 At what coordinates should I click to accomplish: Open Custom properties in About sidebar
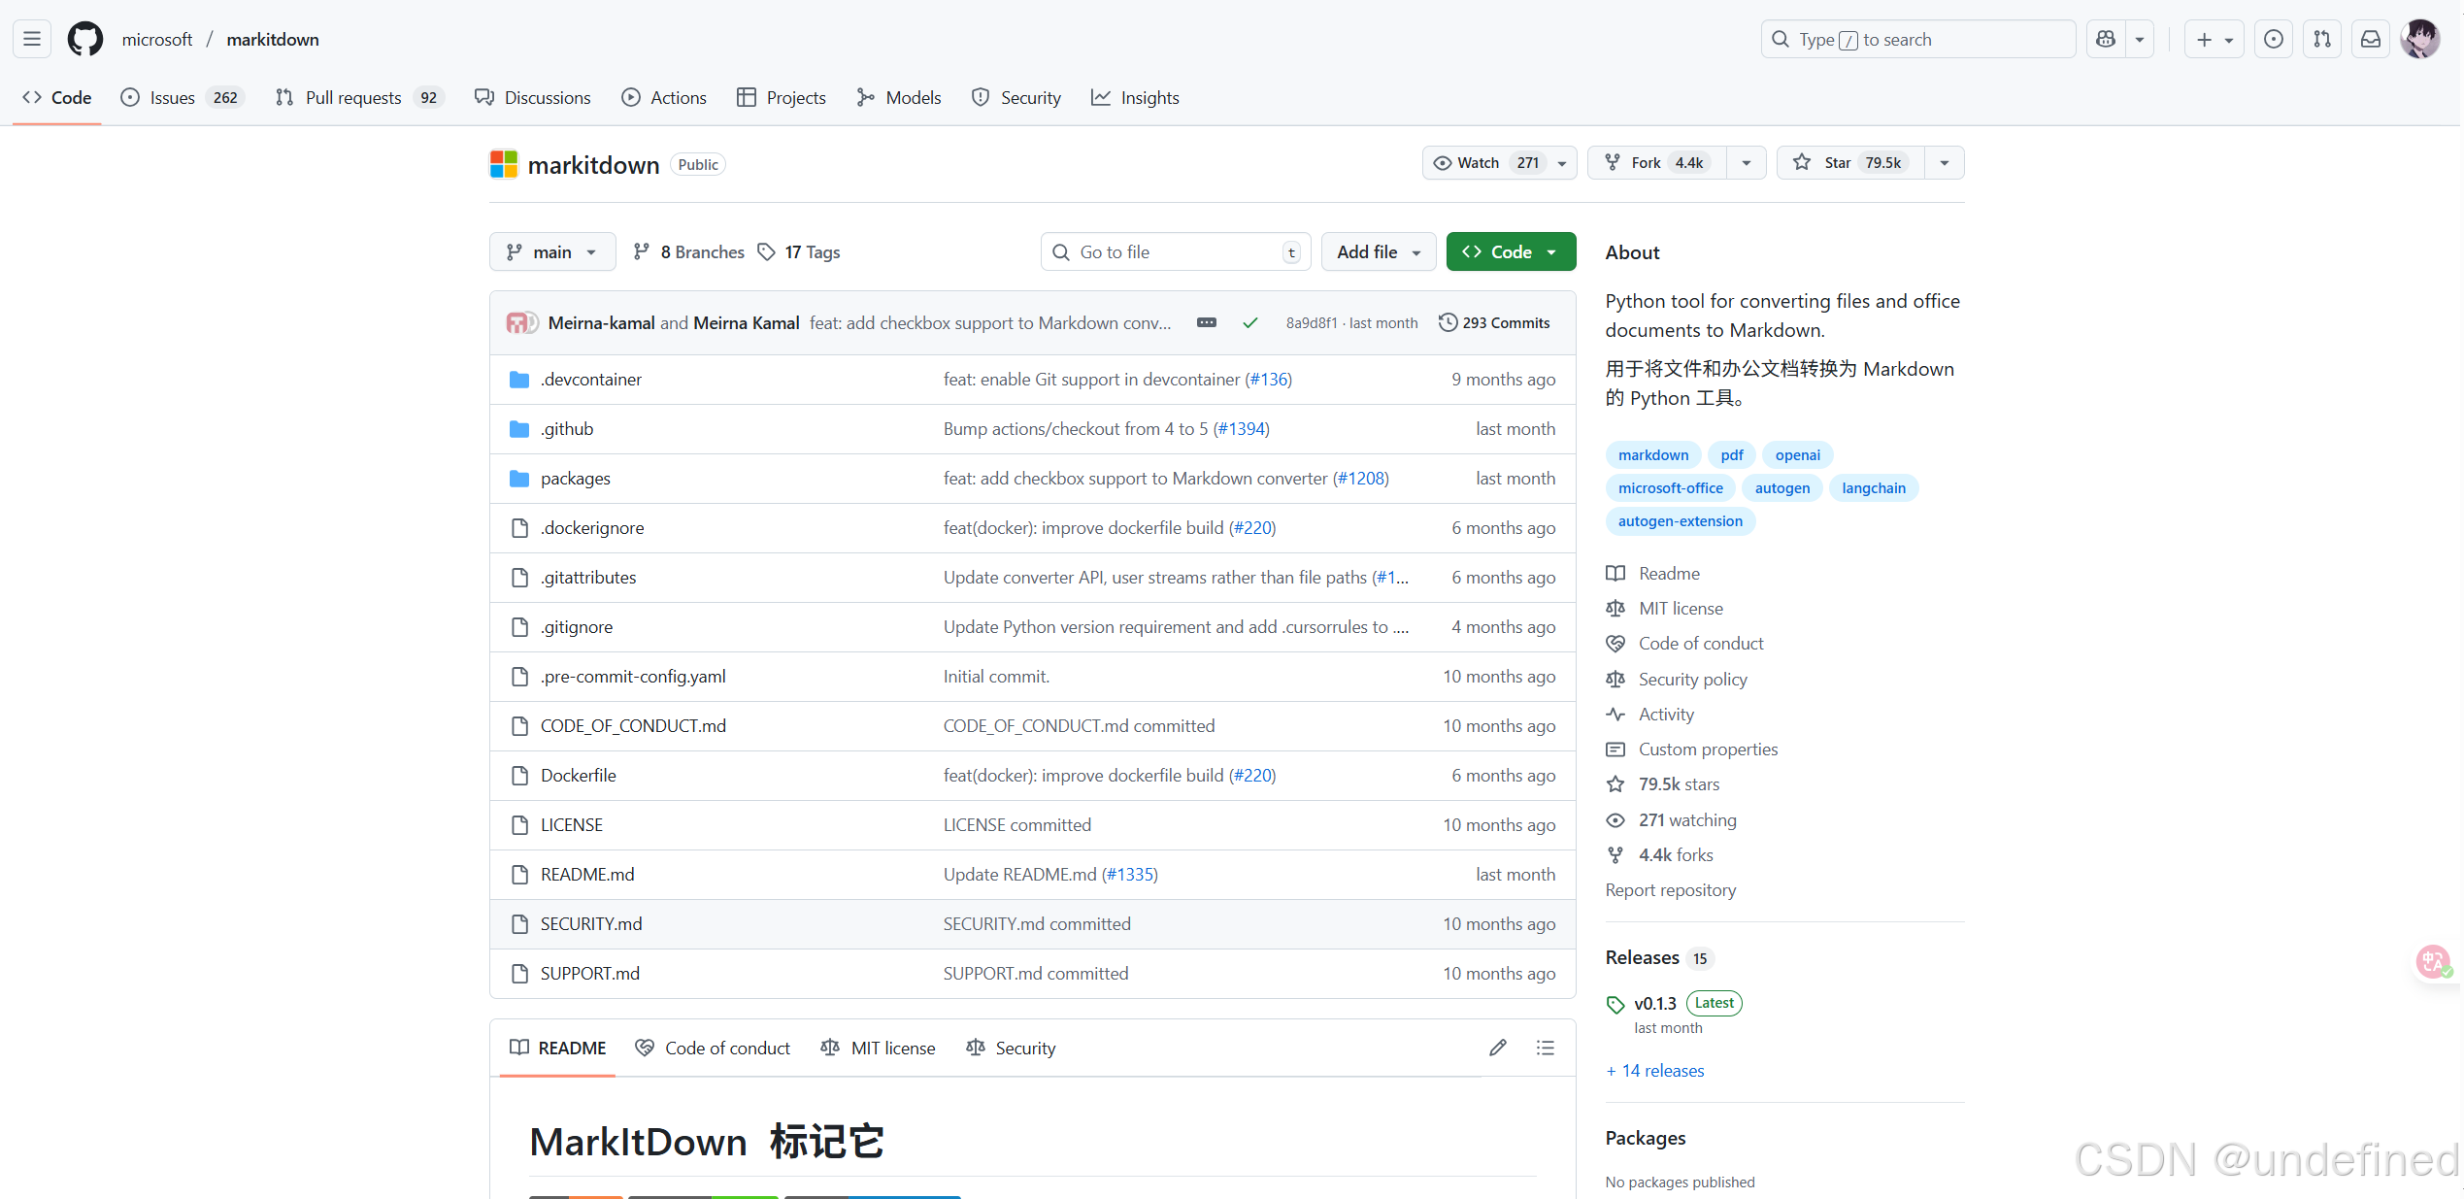click(1708, 749)
